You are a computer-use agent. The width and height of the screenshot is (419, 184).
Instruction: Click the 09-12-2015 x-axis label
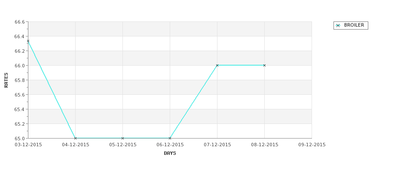(312, 145)
